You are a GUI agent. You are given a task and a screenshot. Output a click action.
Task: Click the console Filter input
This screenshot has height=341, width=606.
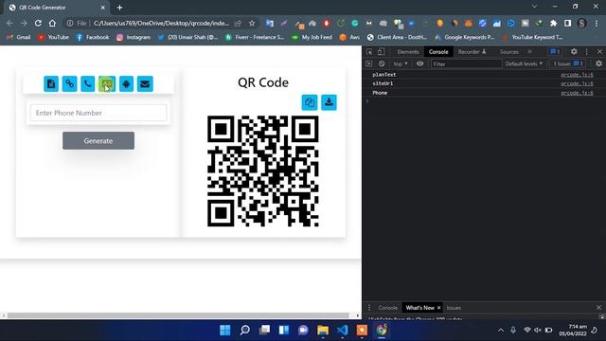point(466,63)
